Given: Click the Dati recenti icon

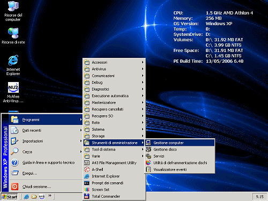Looking at the screenshot, I should coord(14,130).
